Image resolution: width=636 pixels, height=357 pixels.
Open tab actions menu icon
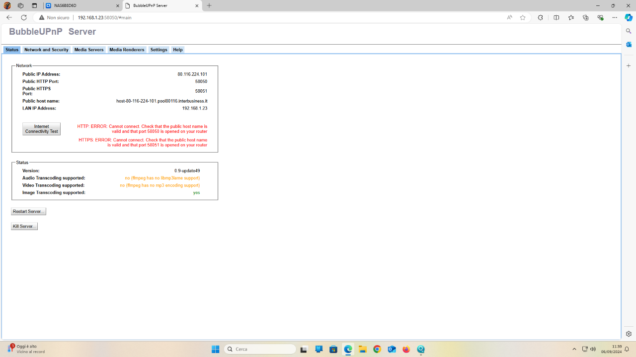34,5
